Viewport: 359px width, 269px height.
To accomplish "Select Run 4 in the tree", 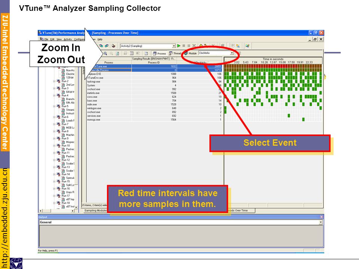I will (x=65, y=95).
